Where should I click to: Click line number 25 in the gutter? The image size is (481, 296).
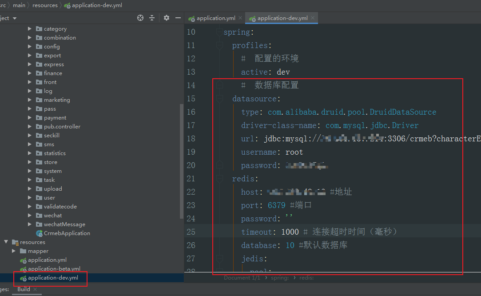191,232
